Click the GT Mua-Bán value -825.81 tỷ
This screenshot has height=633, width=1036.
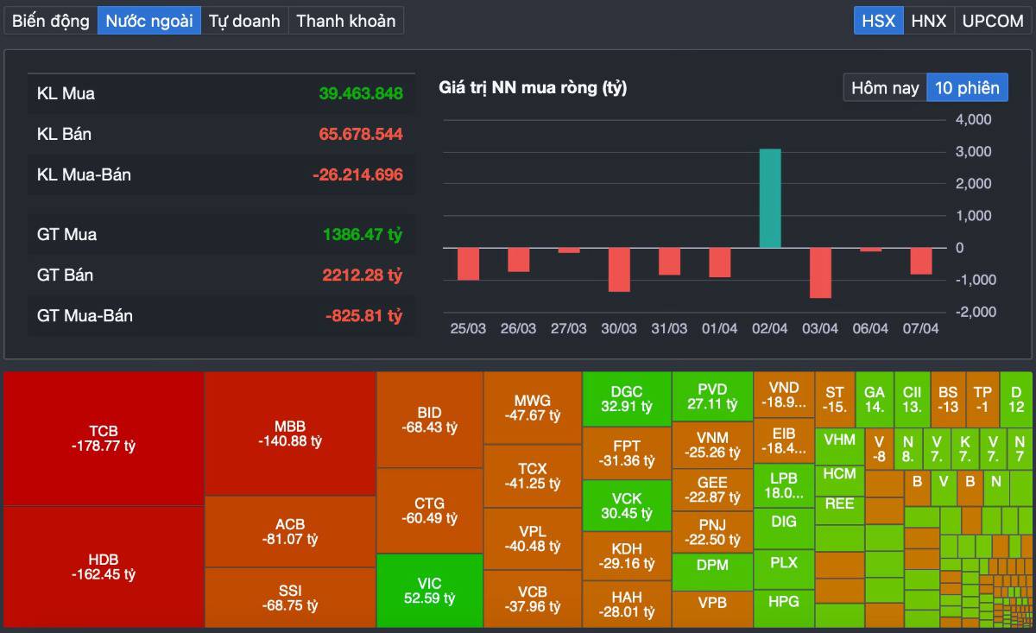(x=363, y=315)
